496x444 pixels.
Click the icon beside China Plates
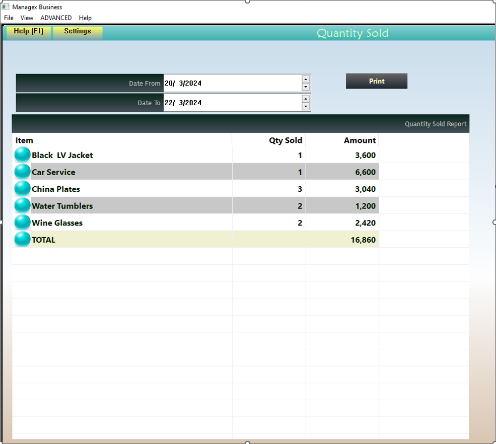(x=22, y=188)
